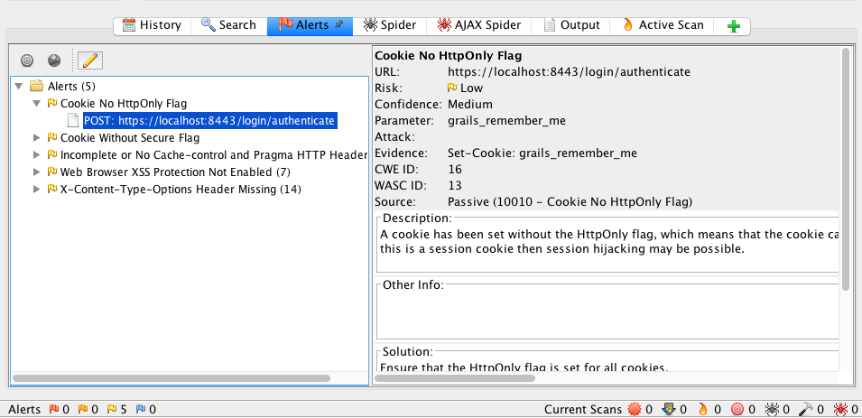The height and width of the screenshot is (418, 862).
Task: Select the POST login/authenticate alert entry
Action: [x=209, y=121]
